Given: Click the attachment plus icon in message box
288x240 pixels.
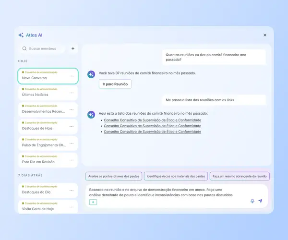Looking at the screenshot, I should [93, 202].
